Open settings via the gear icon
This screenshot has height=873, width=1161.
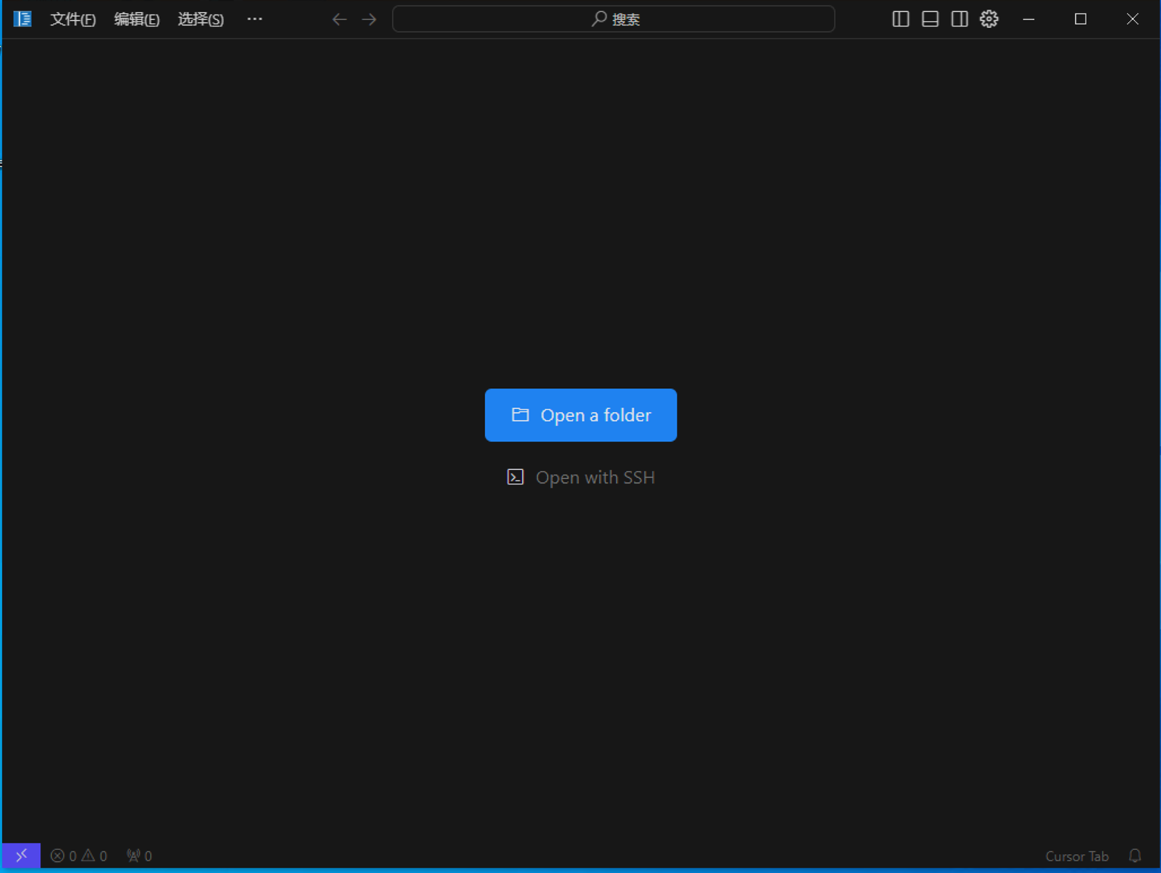pyautogui.click(x=989, y=19)
